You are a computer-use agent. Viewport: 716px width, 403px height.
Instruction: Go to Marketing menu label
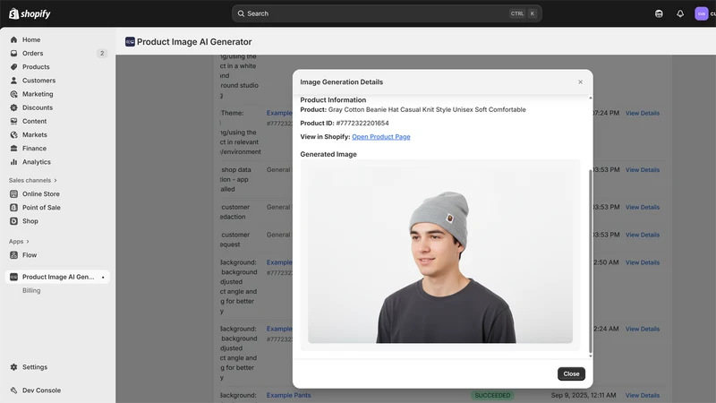(38, 94)
